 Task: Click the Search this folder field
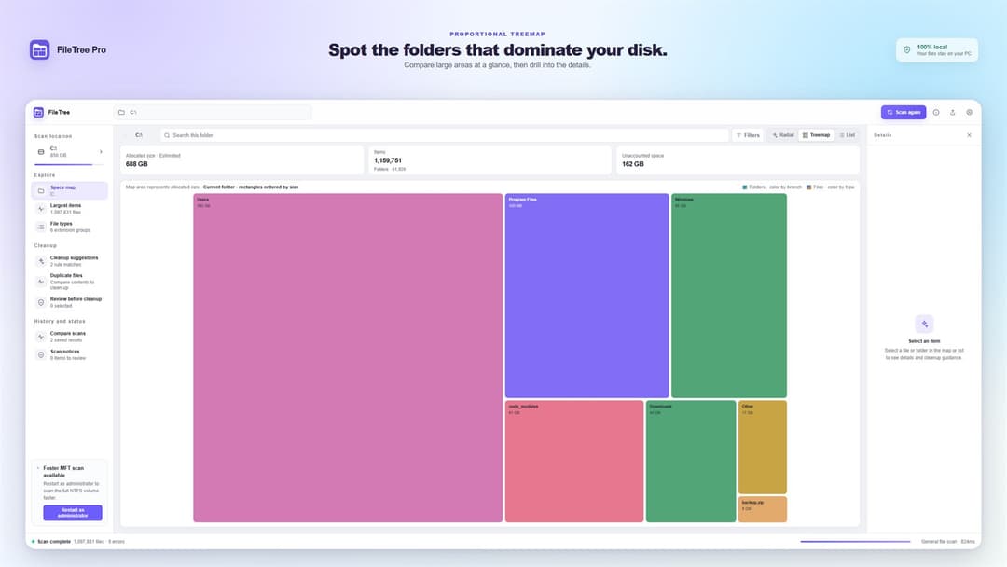pos(445,135)
